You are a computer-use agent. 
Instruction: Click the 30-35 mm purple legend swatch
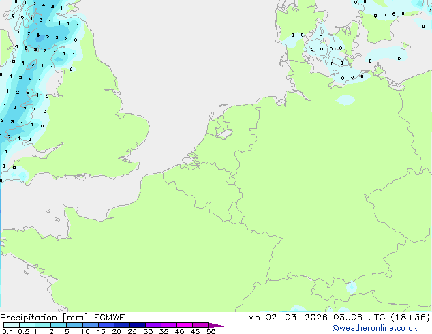[153, 325]
